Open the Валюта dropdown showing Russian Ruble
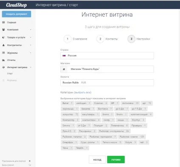This screenshot has width=180, height=167. tap(107, 83)
